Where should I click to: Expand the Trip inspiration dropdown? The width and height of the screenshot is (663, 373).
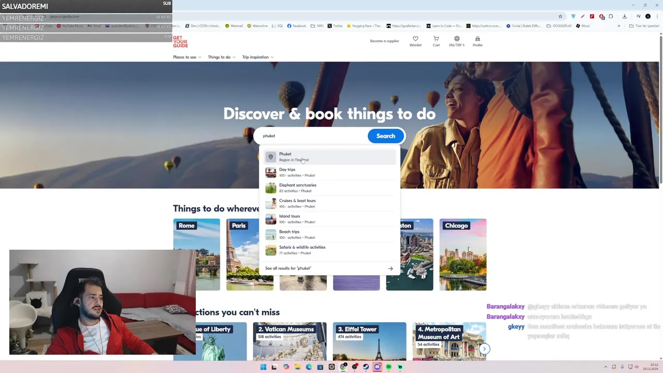click(x=258, y=57)
